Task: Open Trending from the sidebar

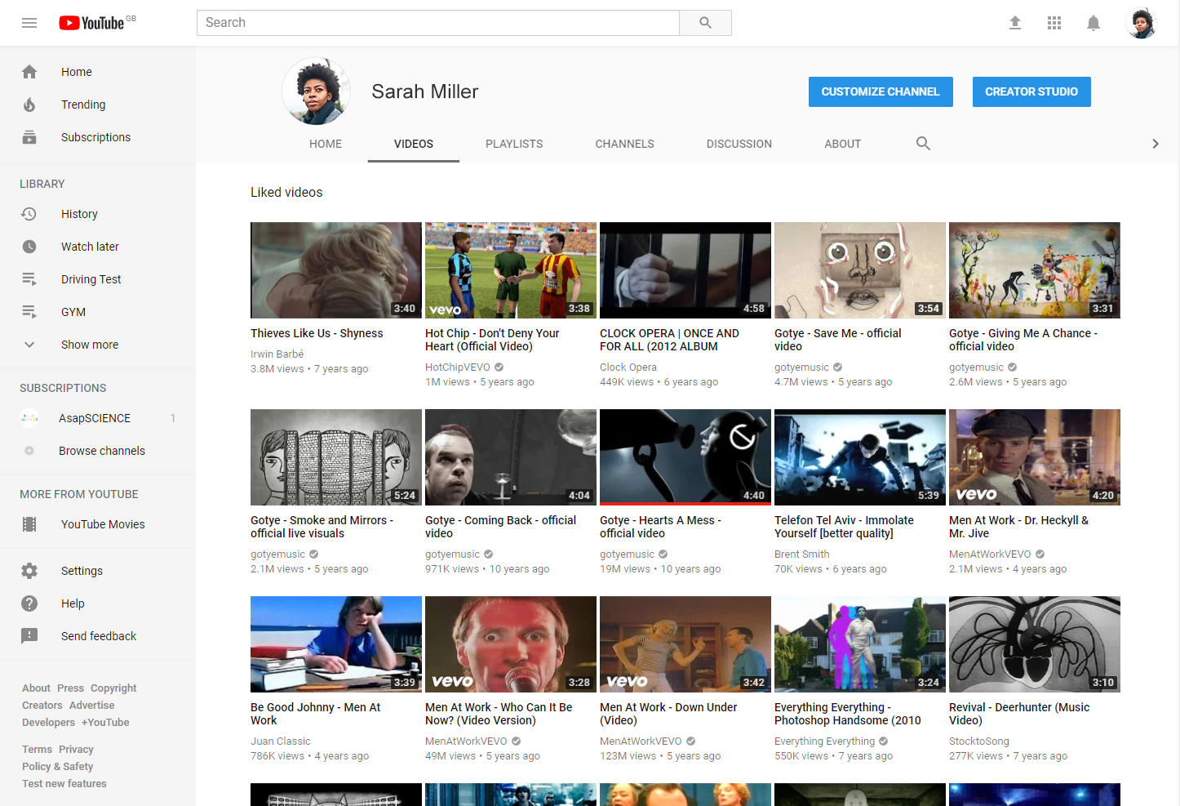Action: (83, 105)
